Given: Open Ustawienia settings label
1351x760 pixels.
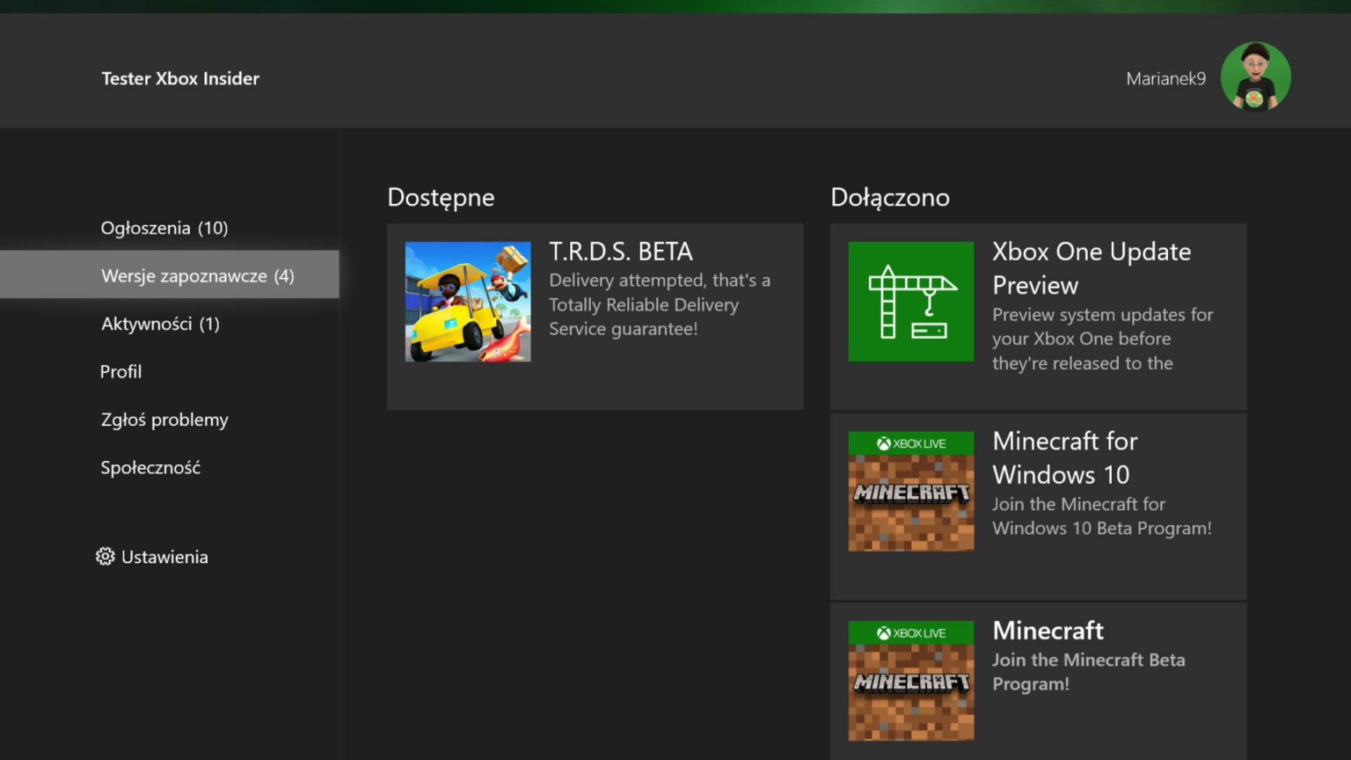Looking at the screenshot, I should coord(164,557).
